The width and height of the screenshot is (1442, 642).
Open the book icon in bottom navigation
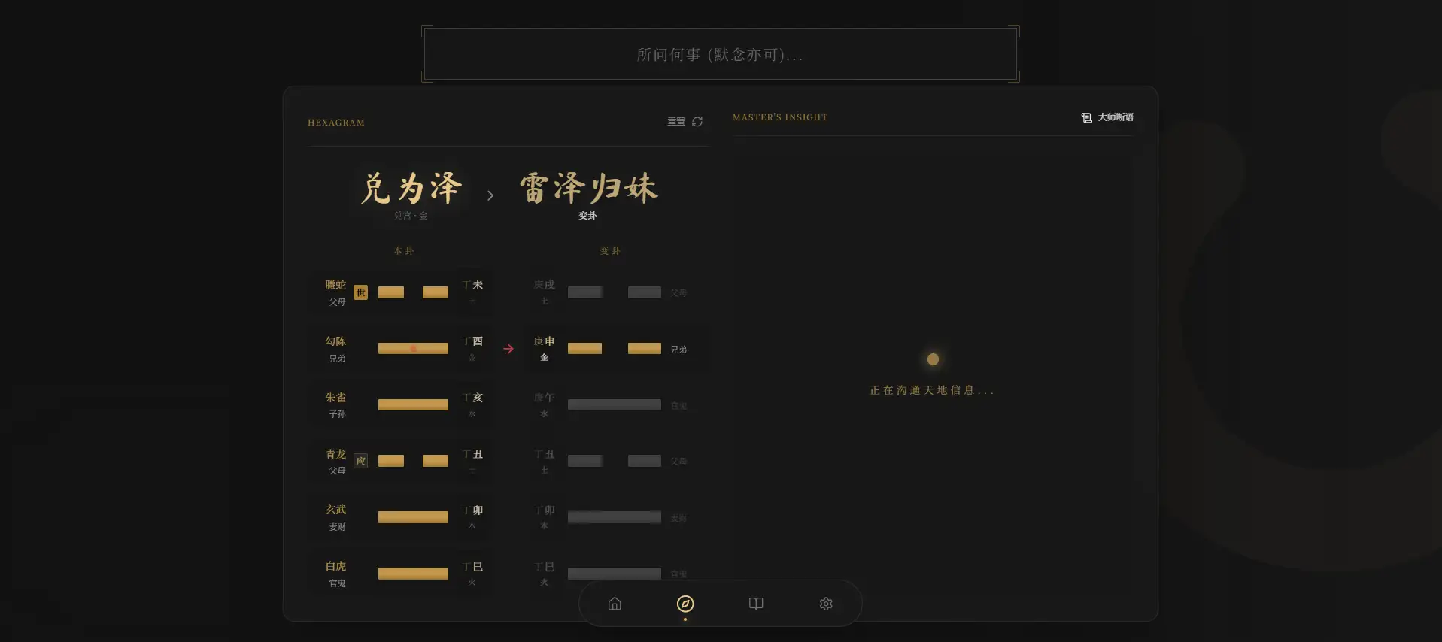coord(756,604)
